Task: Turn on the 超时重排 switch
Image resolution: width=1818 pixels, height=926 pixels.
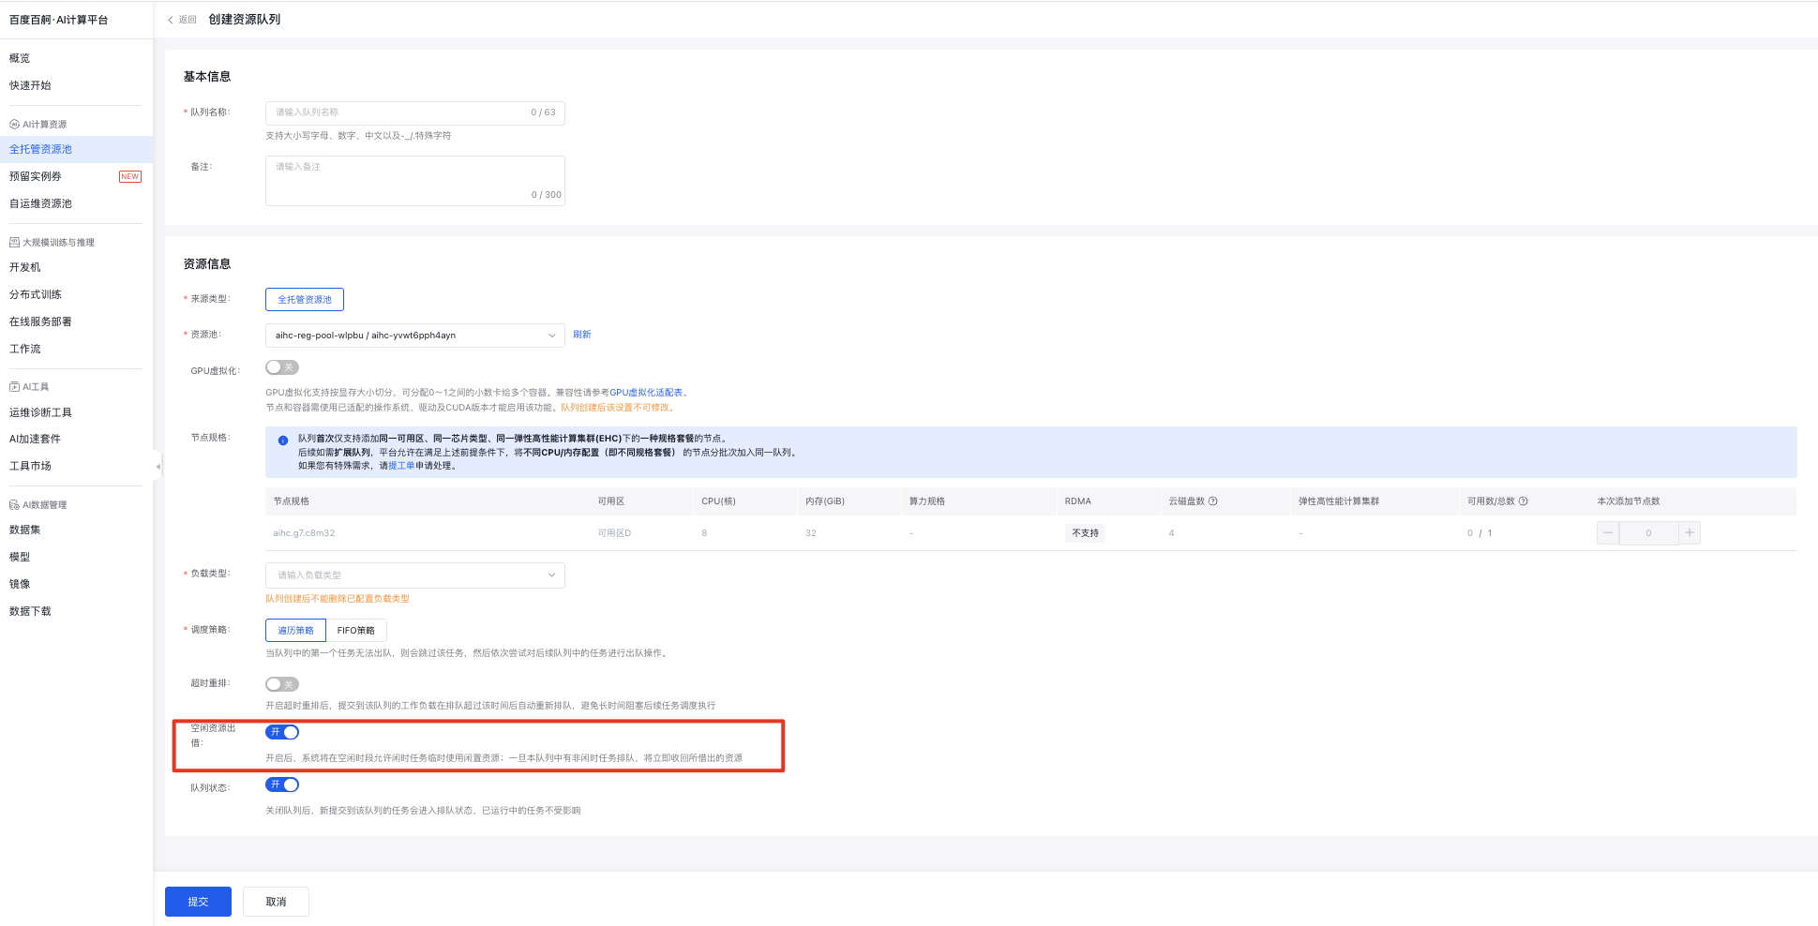Action: pos(282,684)
